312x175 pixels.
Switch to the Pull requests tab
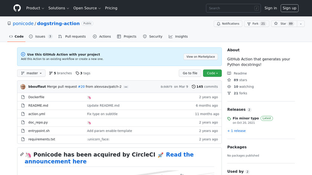[x=72, y=36]
